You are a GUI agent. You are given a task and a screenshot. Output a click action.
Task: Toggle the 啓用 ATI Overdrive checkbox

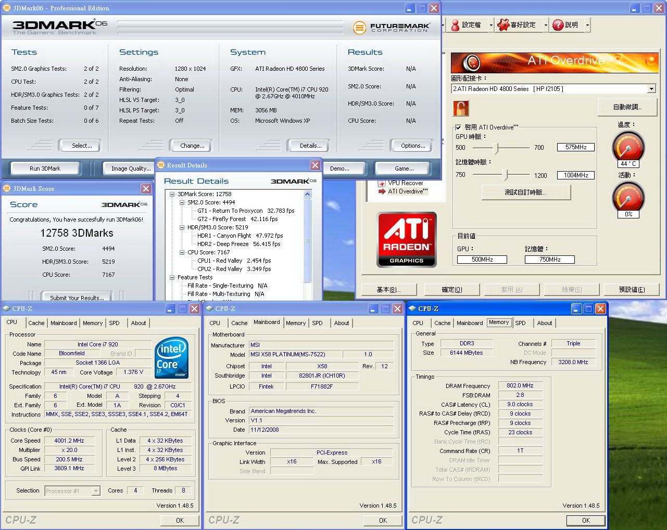[x=458, y=127]
